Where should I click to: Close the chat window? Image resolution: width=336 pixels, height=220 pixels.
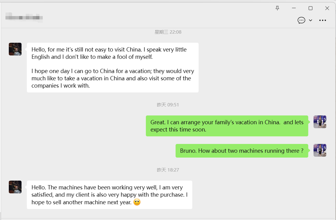327,8
